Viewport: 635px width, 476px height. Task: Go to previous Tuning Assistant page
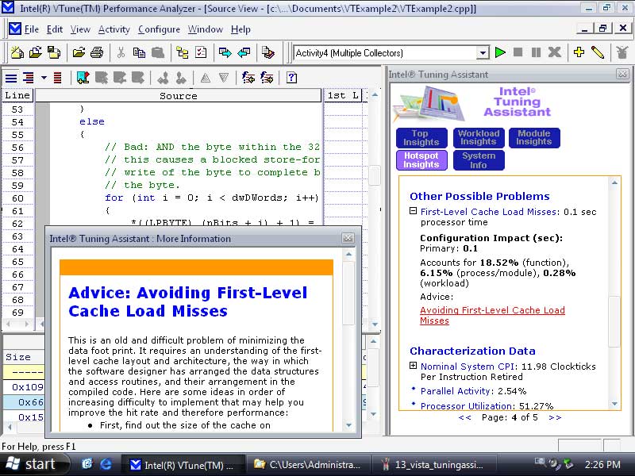(465, 418)
